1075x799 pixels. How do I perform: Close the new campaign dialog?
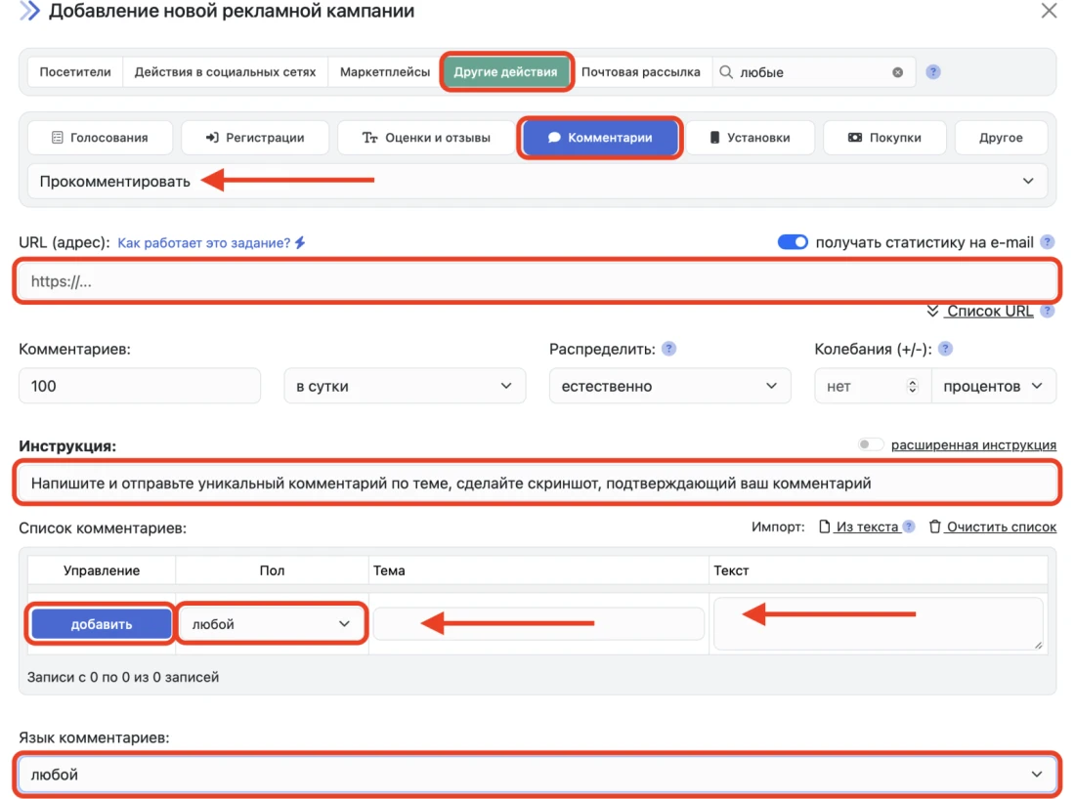1049,12
